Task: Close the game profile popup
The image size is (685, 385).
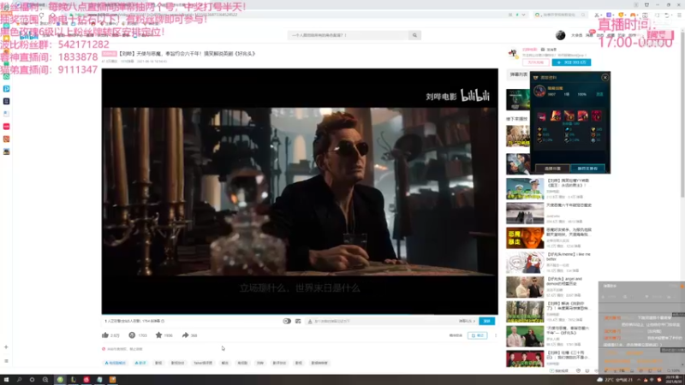Action: pyautogui.click(x=605, y=77)
